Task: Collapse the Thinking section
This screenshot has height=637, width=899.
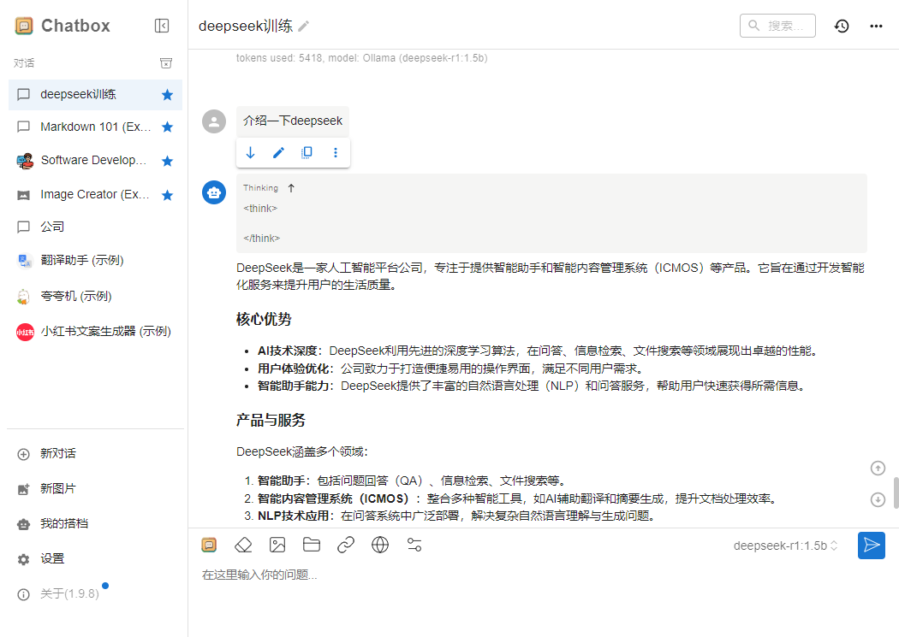Action: point(291,188)
